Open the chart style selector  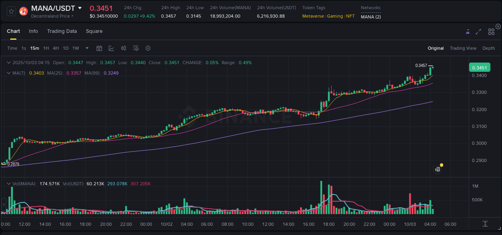tap(111, 48)
